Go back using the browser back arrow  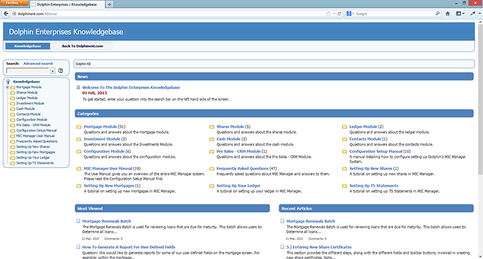[6, 13]
